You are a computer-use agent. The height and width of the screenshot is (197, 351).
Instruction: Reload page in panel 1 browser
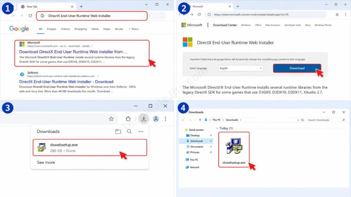click(30, 16)
